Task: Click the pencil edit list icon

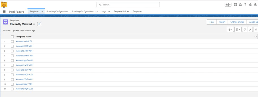Action: click(x=250, y=30)
